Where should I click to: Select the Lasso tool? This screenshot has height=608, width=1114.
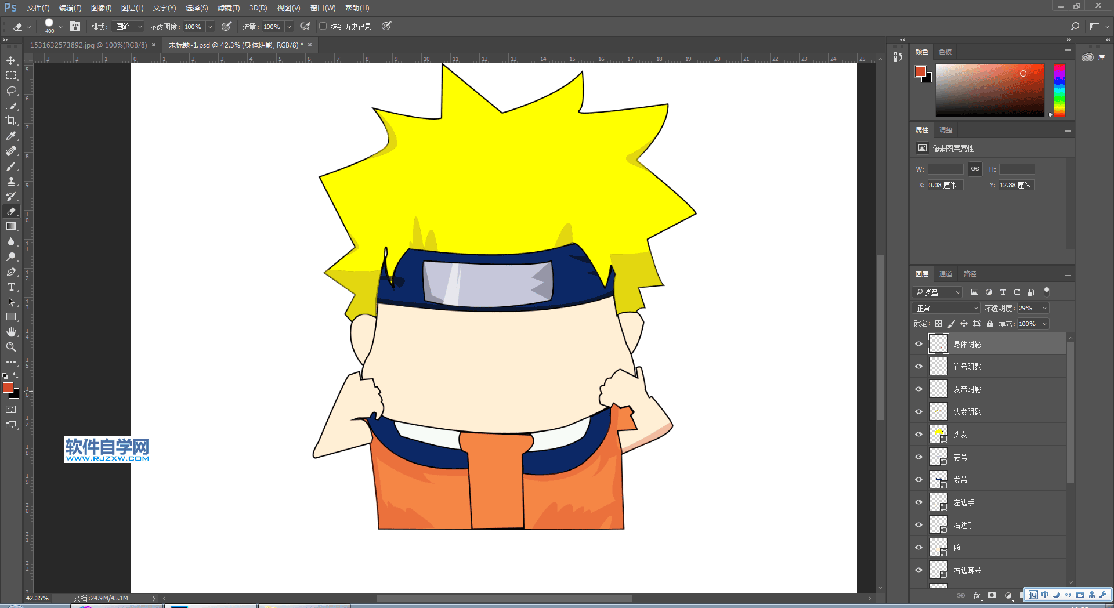[11, 91]
